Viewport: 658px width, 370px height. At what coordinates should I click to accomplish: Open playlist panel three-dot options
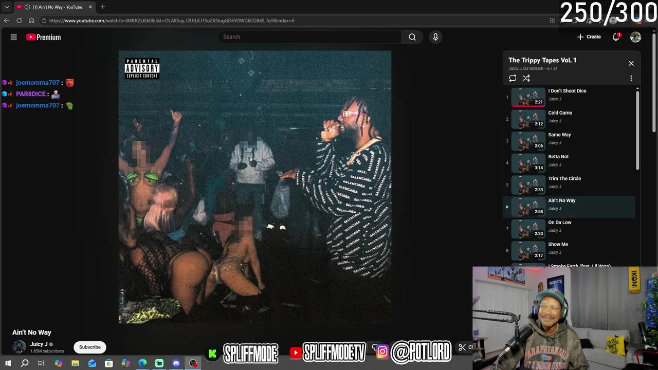pyautogui.click(x=631, y=78)
